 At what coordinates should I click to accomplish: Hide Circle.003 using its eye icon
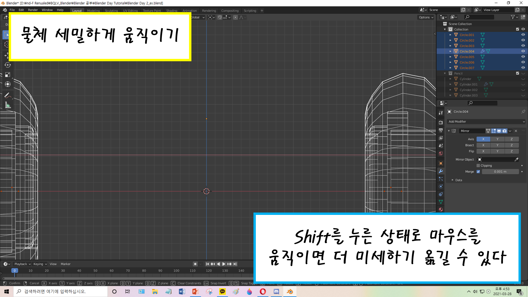(x=523, y=46)
